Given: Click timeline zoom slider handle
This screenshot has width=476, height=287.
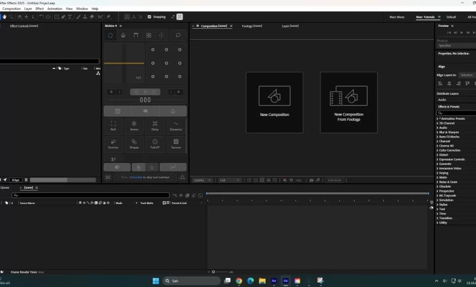Looking at the screenshot, I should [214, 272].
